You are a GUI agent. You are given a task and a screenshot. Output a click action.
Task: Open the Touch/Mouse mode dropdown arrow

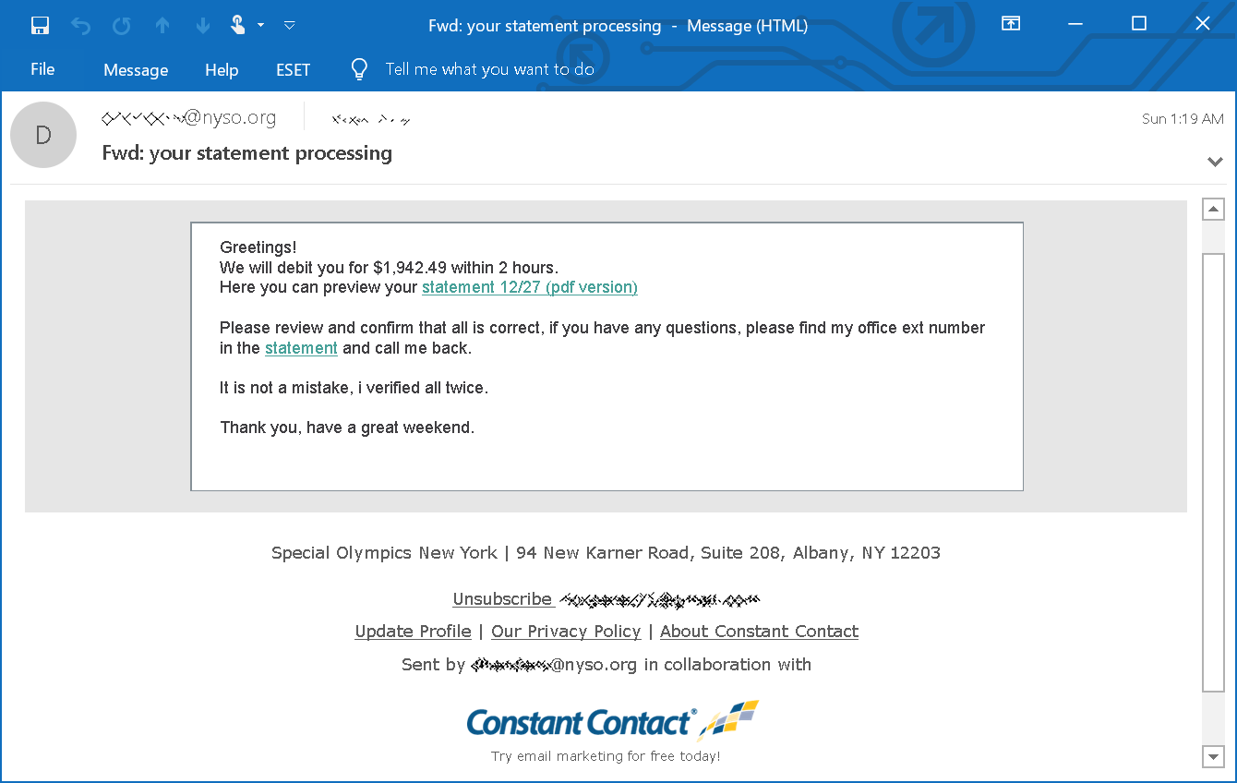click(x=261, y=25)
